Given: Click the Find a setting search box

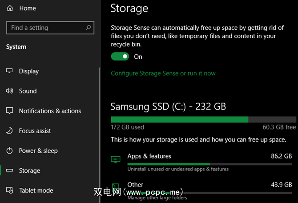Looking at the screenshot, I should click(x=44, y=28).
